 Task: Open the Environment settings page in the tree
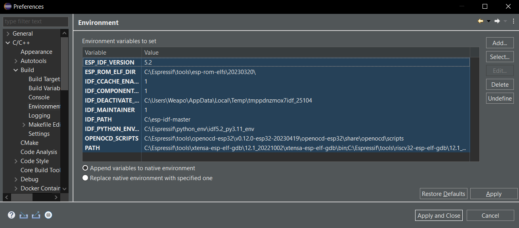click(44, 106)
